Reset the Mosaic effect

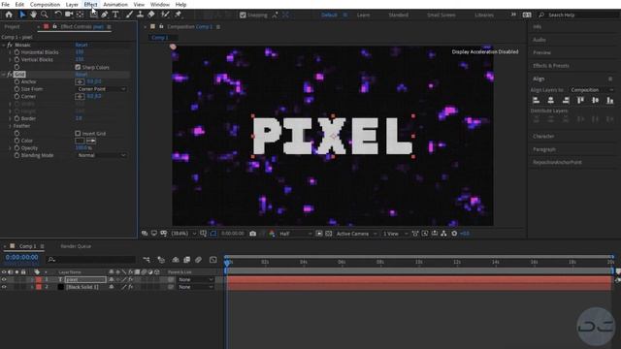[x=82, y=45]
